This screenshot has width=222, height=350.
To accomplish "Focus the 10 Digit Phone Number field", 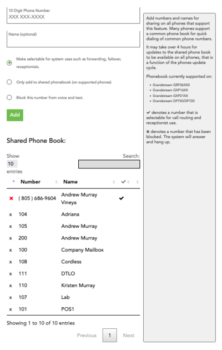I will [x=73, y=15].
